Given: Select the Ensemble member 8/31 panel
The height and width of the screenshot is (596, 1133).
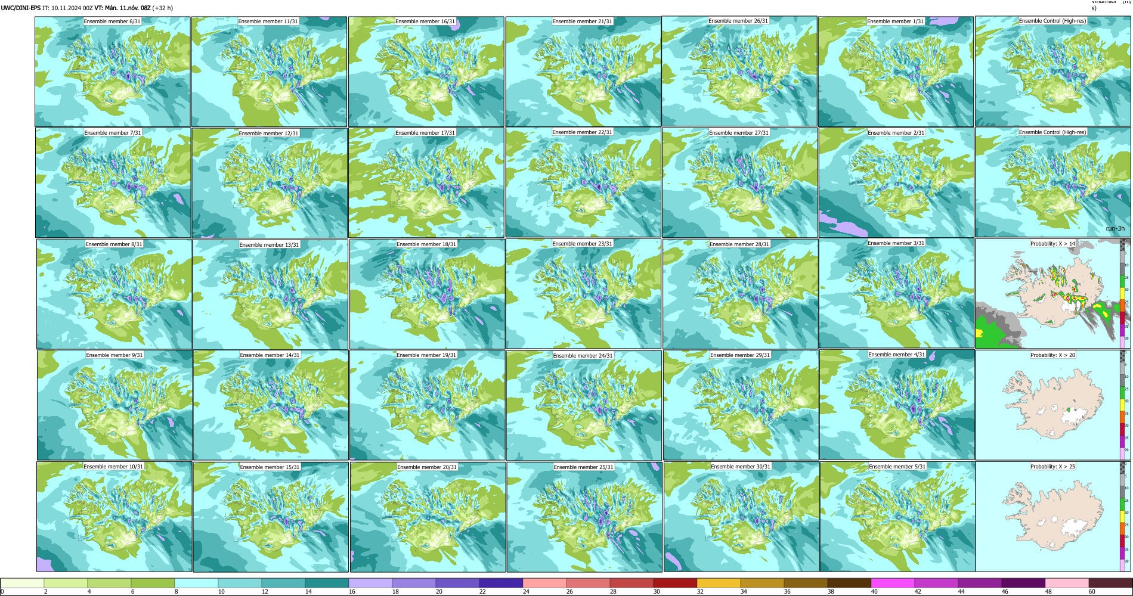Looking at the screenshot, I should pyautogui.click(x=114, y=294).
